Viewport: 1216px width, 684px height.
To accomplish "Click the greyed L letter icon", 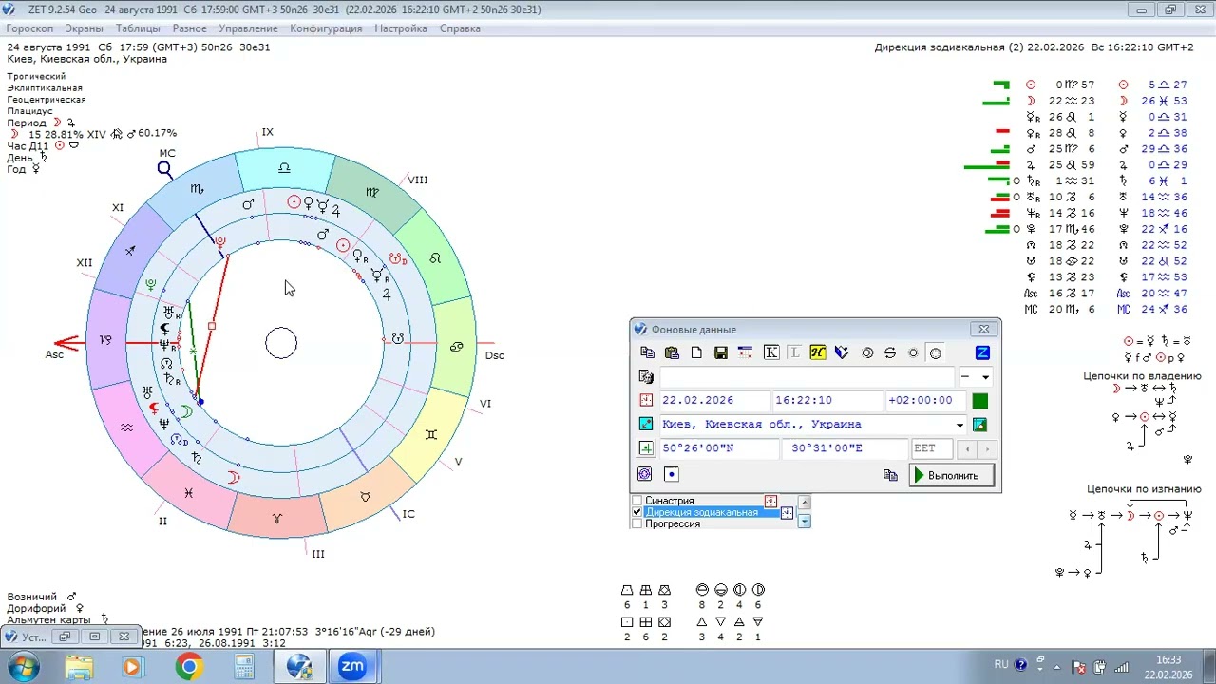I will click(x=794, y=352).
